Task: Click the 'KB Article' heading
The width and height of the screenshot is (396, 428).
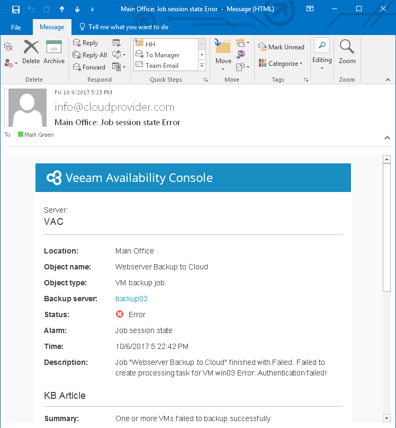Action: [x=65, y=396]
